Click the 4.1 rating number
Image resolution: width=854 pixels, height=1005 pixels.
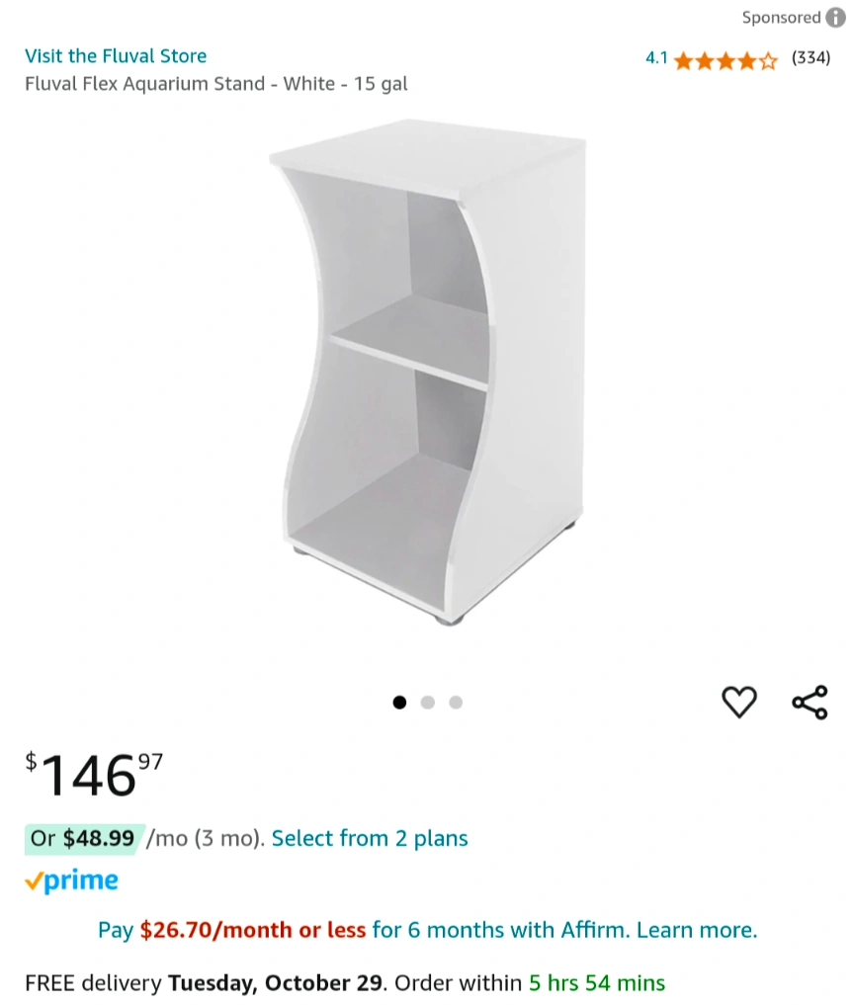tap(656, 58)
